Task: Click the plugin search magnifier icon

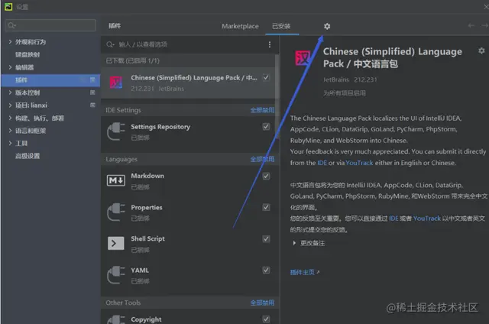Action: (110, 44)
